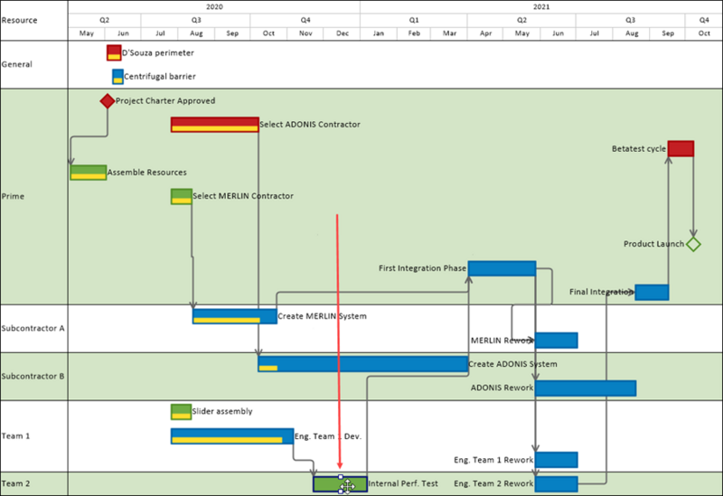Image resolution: width=723 pixels, height=496 pixels.
Task: Click the Feb month header
Action: pyautogui.click(x=414, y=33)
